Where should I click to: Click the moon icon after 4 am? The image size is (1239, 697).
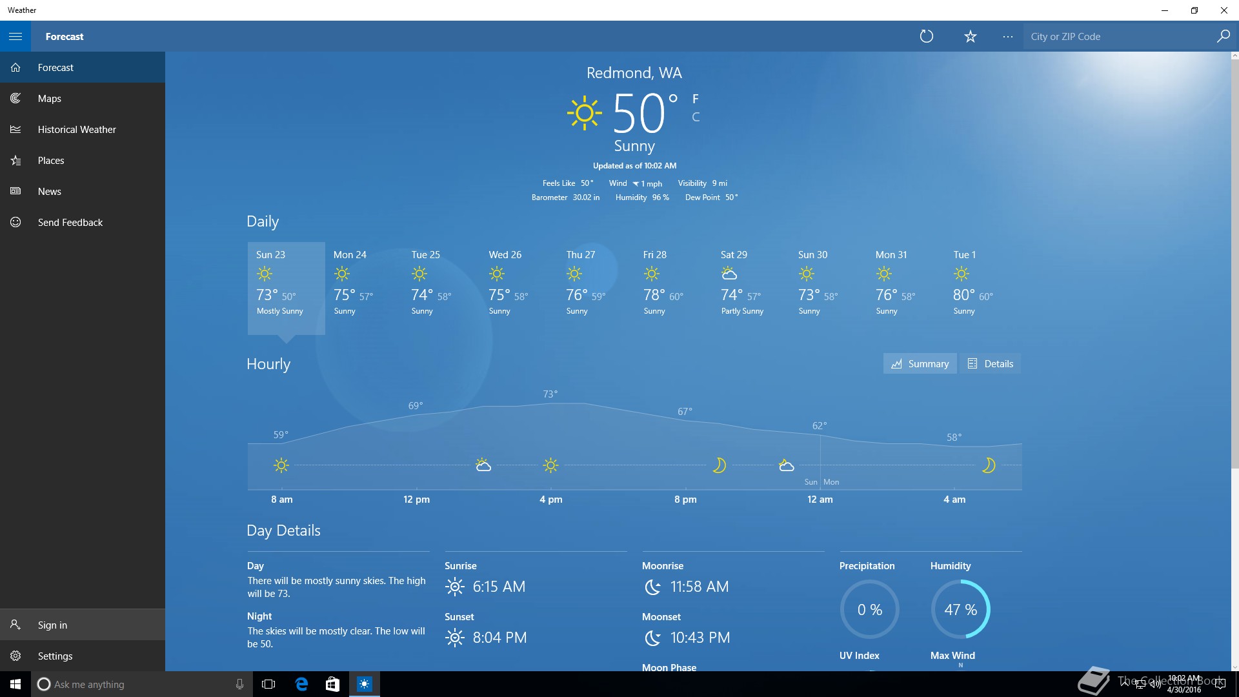pos(988,465)
